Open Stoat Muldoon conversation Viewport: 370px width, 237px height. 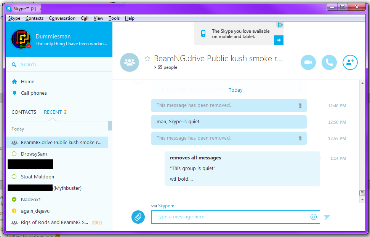pyautogui.click(x=57, y=177)
